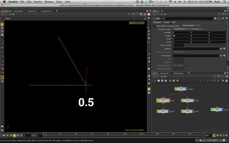229x143 pixels.
Task: Click the play backward button in playbar
Action: [11, 136]
